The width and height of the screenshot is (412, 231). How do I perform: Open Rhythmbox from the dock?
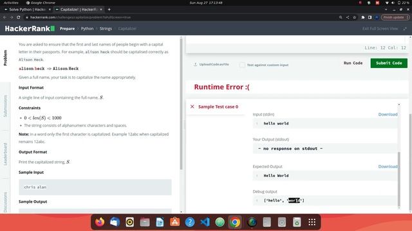(x=130, y=222)
